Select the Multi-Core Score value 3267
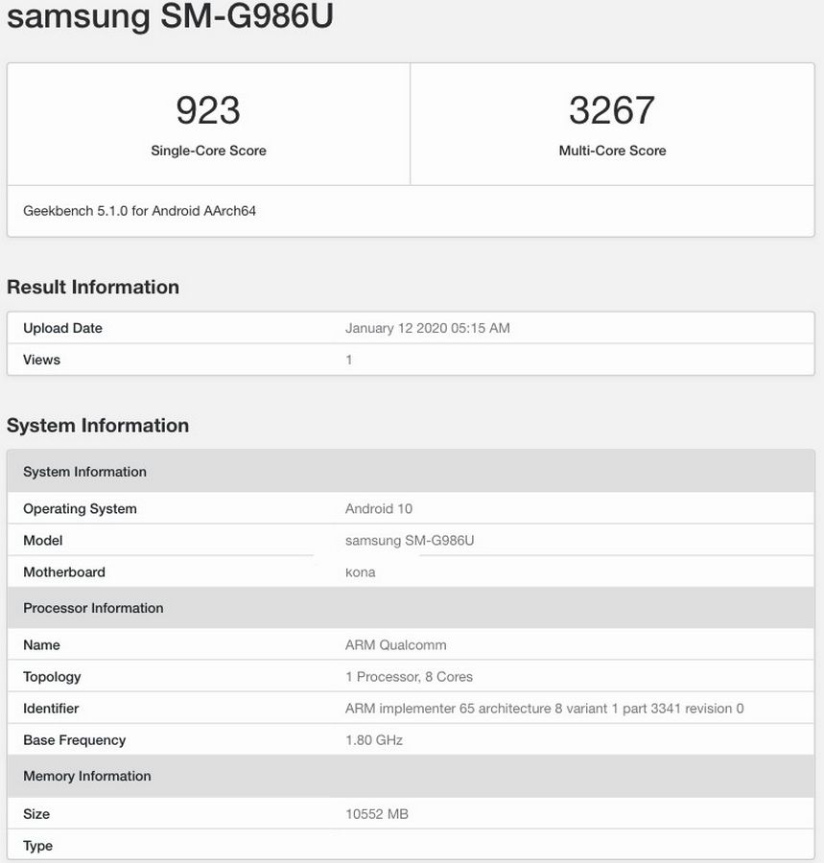 (x=612, y=109)
